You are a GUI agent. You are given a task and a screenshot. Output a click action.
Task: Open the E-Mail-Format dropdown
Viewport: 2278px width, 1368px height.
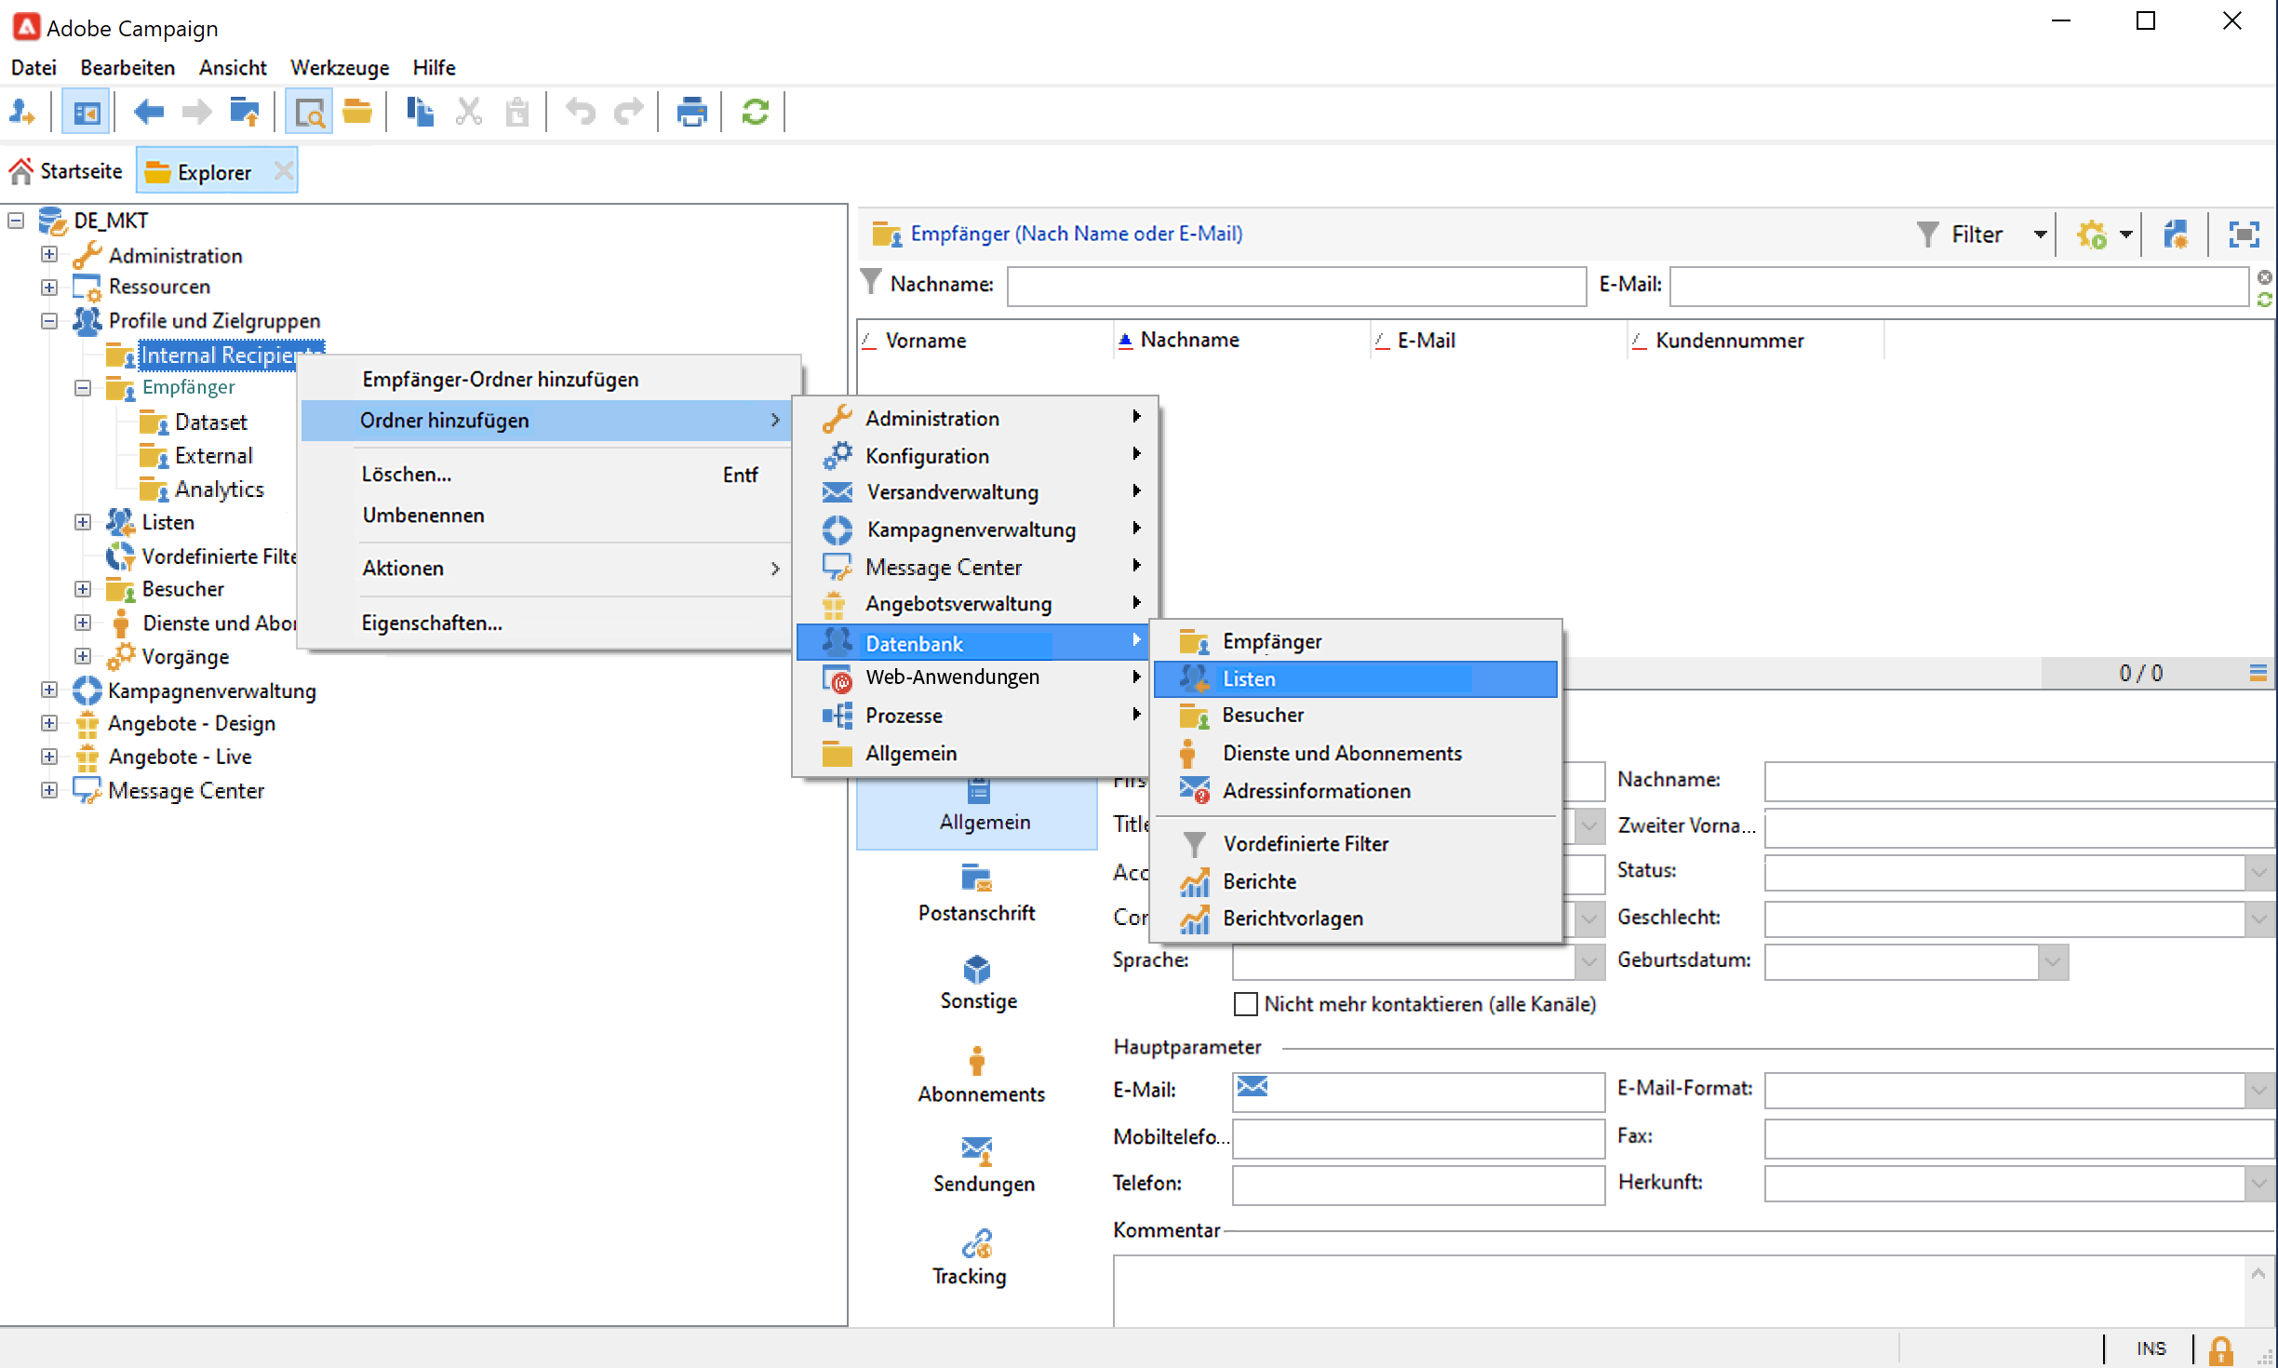pos(2258,1090)
